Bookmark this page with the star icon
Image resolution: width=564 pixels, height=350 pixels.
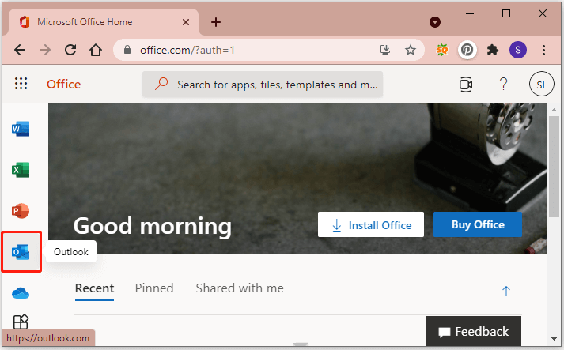(x=411, y=50)
